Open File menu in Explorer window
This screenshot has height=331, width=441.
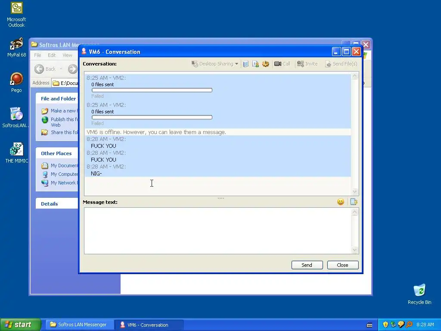click(x=37, y=55)
